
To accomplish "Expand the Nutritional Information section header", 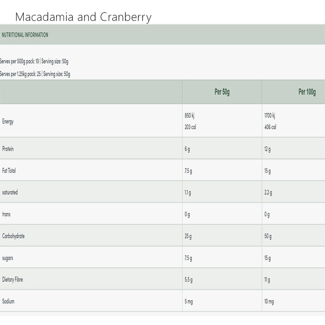I will coord(25,35).
